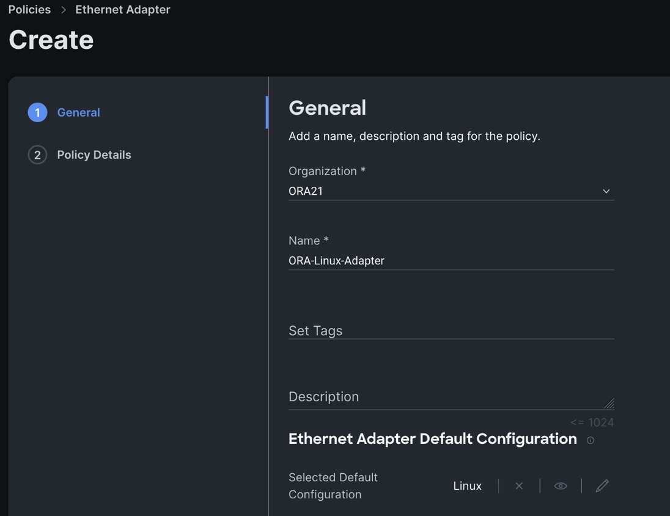Navigate to the Policies breadcrumb
This screenshot has width=670, height=516.
29,10
